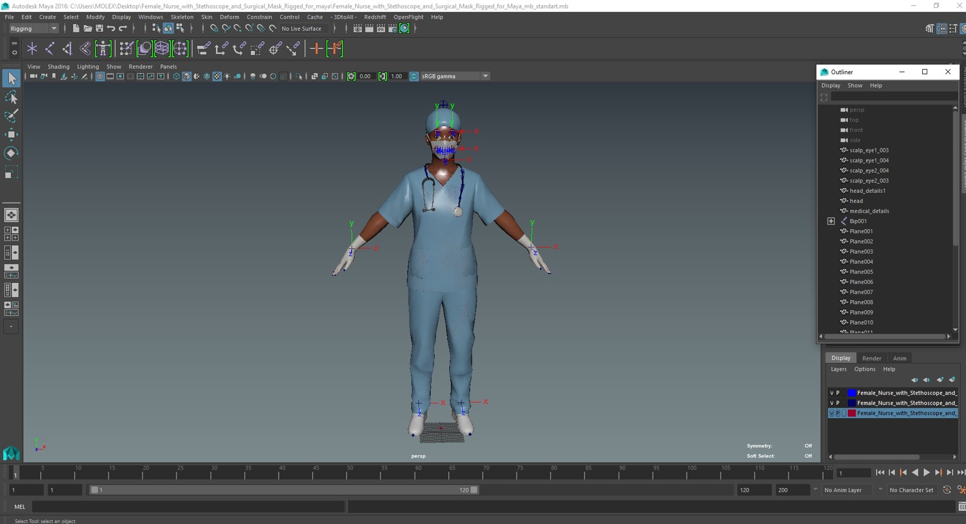
Task: Open the Rigging menu set dropdown
Action: tap(34, 29)
